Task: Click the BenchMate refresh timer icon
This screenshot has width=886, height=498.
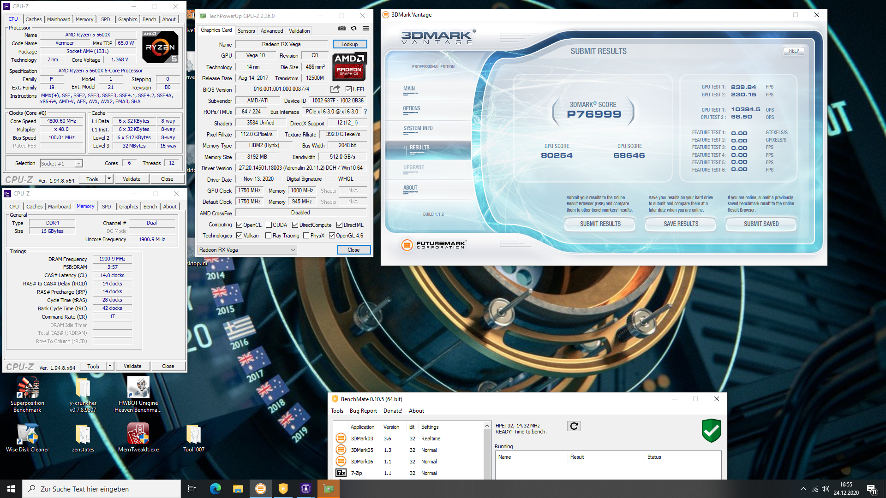Action: coord(574,426)
